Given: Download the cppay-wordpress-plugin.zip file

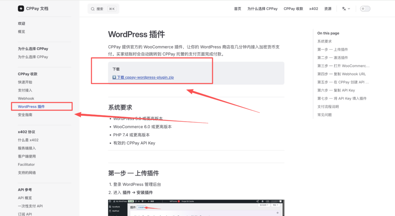Looking at the screenshot, I should click(x=145, y=77).
